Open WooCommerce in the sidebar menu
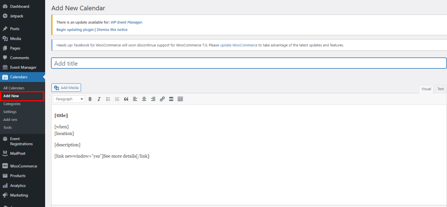This screenshot has height=207, width=447. (23, 166)
